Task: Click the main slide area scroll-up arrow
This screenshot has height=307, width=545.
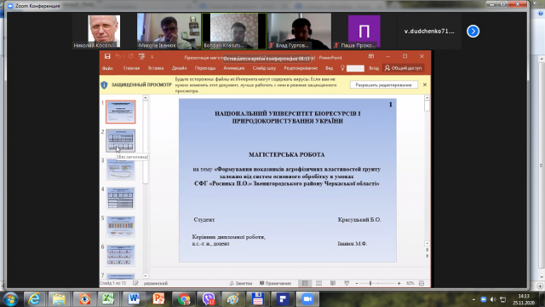Action: pyautogui.click(x=427, y=98)
